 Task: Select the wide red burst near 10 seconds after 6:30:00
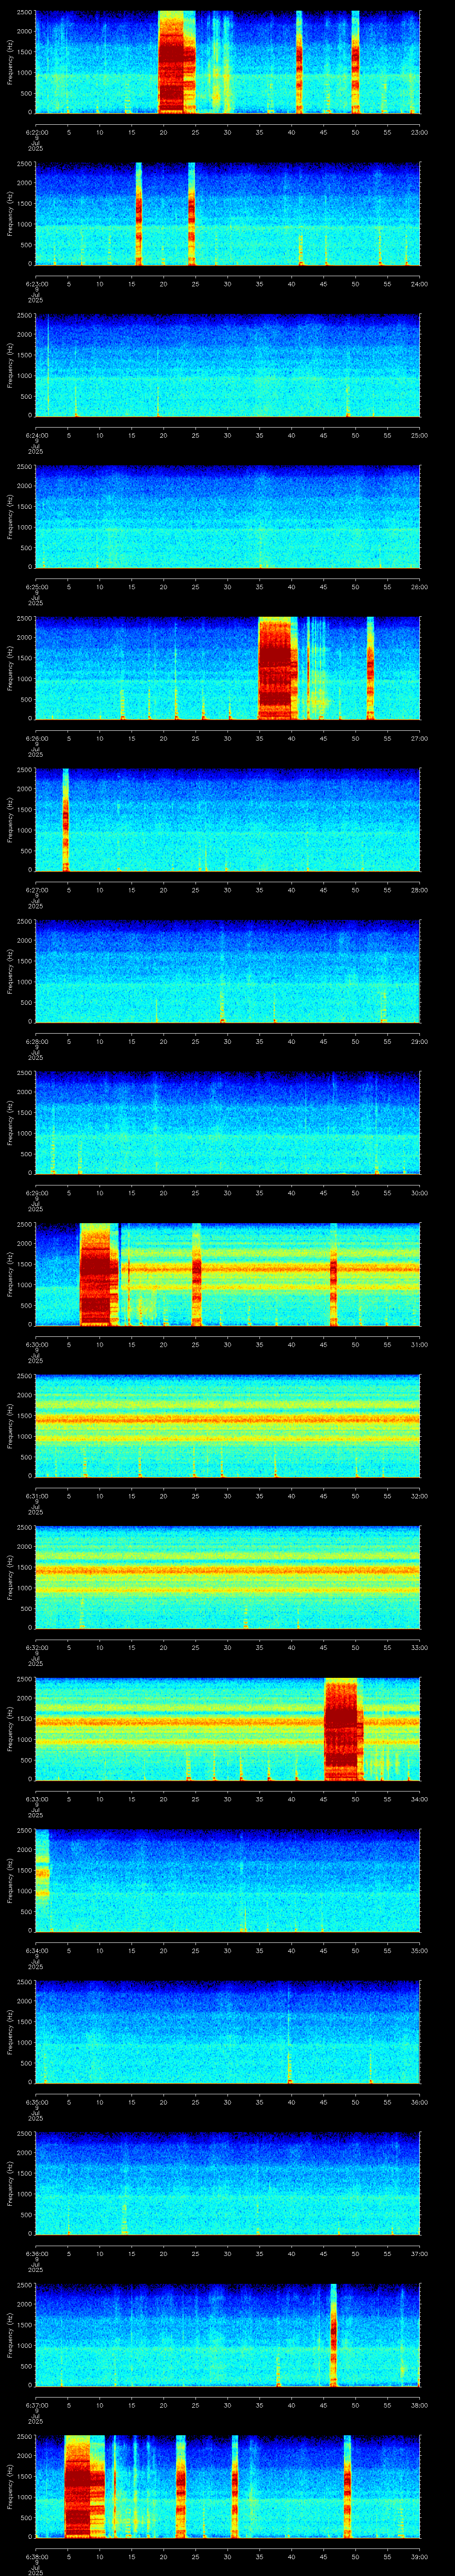98,1274
